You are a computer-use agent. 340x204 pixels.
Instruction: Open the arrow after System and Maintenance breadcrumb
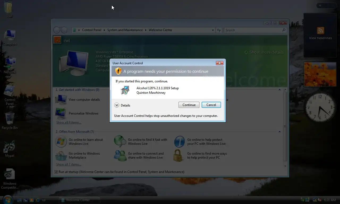click(x=146, y=30)
